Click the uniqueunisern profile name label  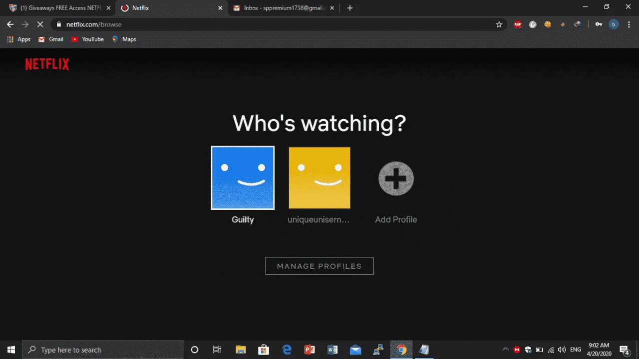pyautogui.click(x=319, y=219)
